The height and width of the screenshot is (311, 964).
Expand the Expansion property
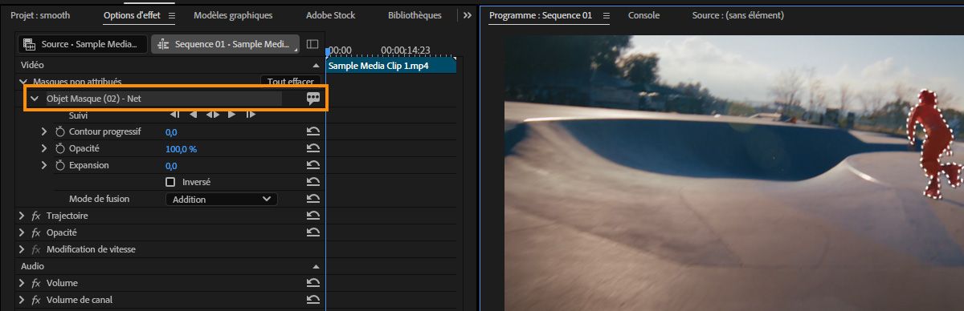44,166
